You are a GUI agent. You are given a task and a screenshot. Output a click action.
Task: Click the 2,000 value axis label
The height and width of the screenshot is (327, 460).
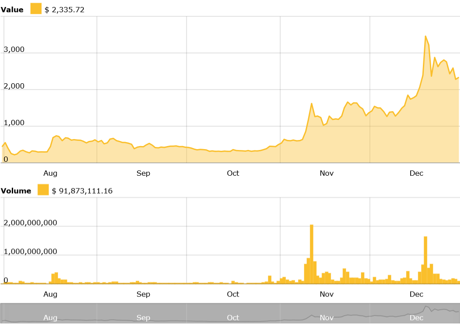[14, 86]
